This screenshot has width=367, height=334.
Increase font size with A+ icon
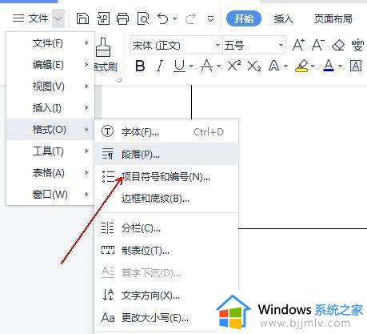point(298,45)
